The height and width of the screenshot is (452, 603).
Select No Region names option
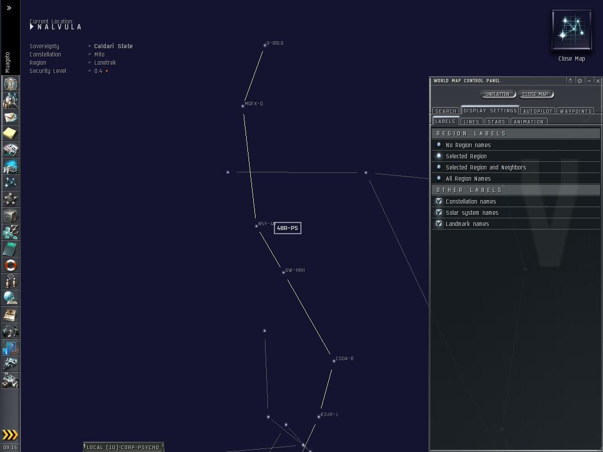point(439,145)
